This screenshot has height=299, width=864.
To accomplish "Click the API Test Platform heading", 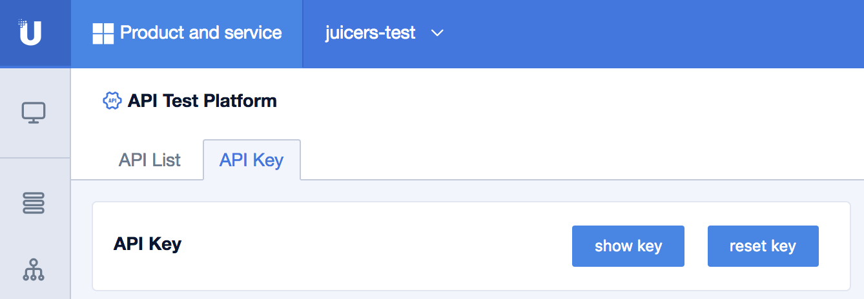I will pos(202,101).
